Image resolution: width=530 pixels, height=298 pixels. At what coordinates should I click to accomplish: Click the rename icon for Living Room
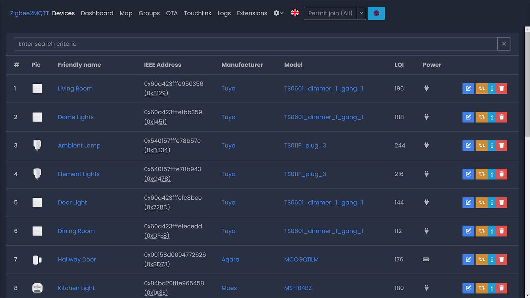pos(468,88)
